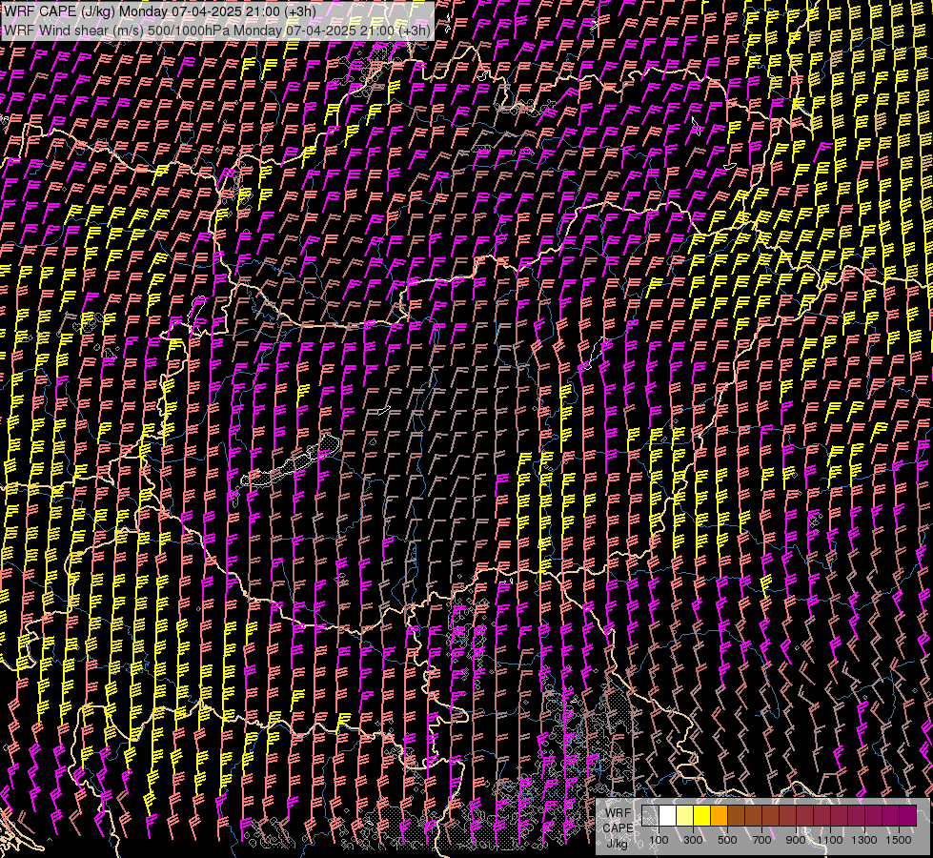933x858 pixels.
Task: Click the legend value 1300
Action: (x=864, y=840)
